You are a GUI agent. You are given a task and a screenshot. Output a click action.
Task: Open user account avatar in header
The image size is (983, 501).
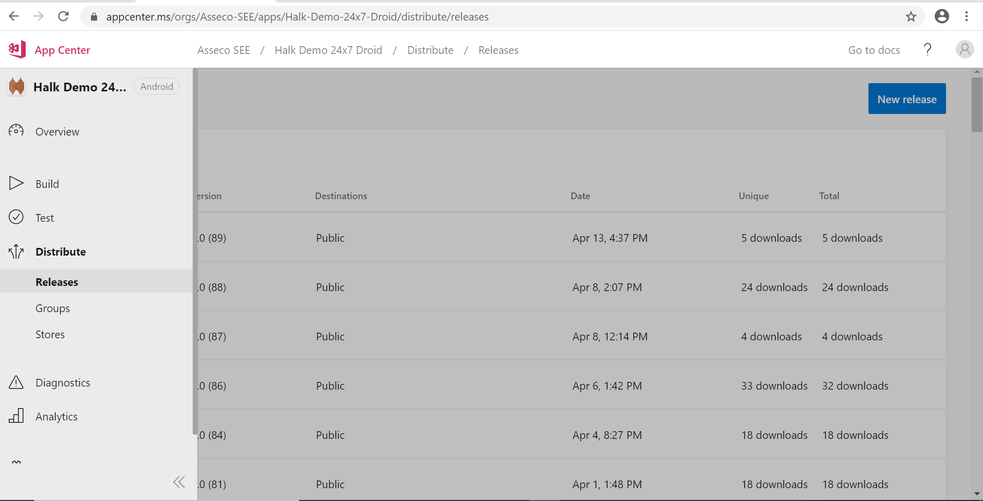[965, 50]
